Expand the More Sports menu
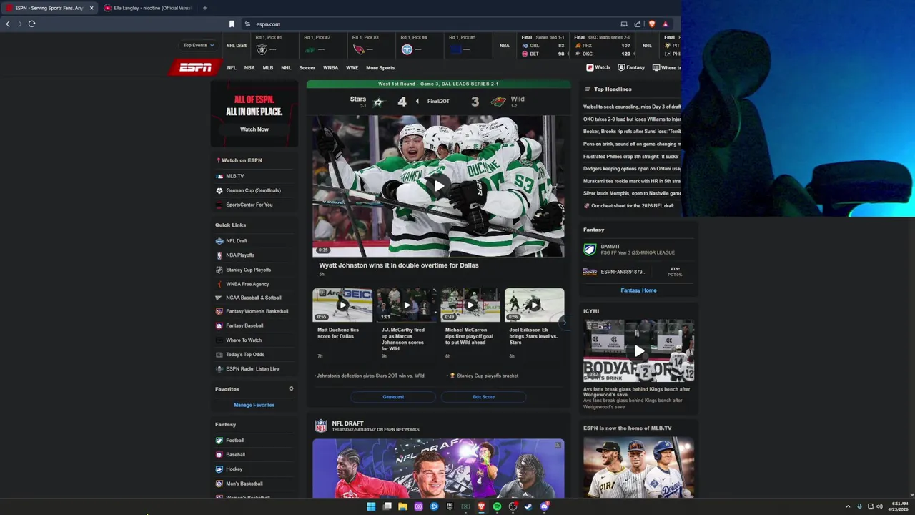Viewport: 915px width, 515px height. [380, 68]
